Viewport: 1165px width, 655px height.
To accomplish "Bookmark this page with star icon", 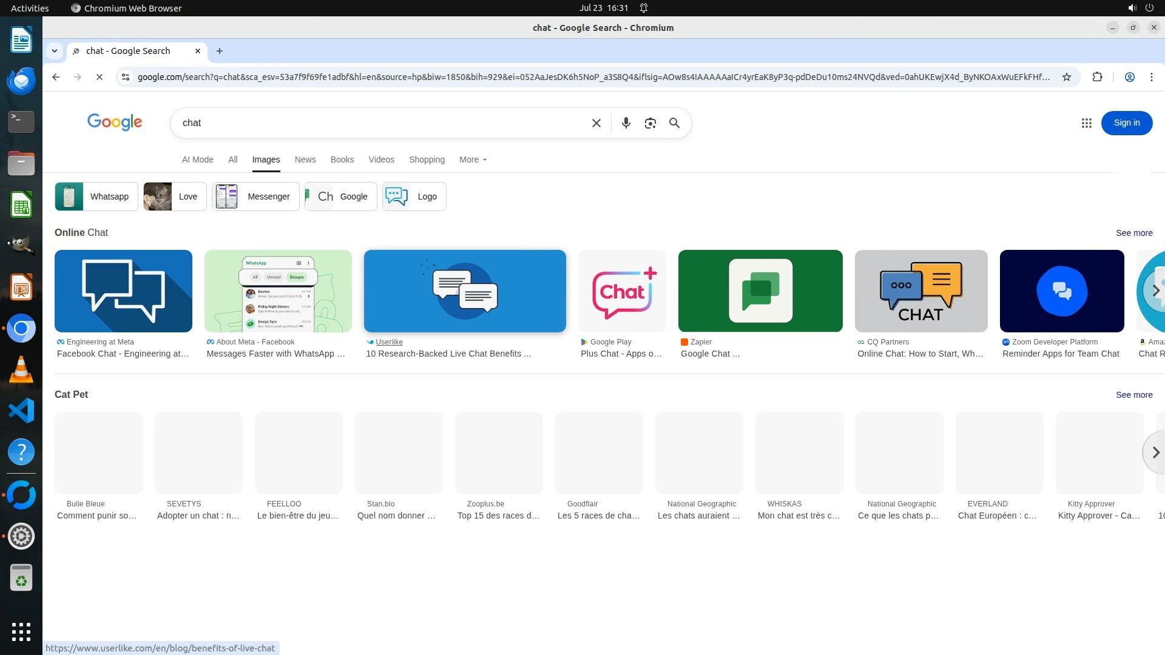I will [1066, 77].
